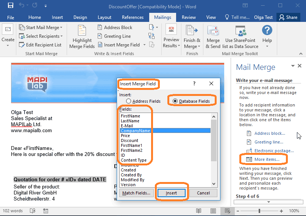Click the zoom out minus button
Viewport: 306px width, 216px height.
(238, 211)
